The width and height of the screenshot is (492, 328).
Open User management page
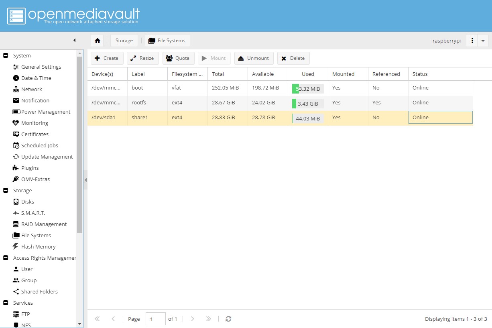[26, 269]
